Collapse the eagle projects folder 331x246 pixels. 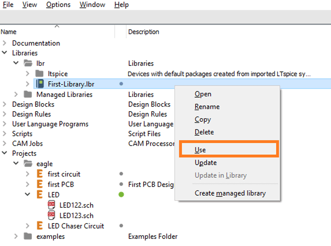pos(16,163)
